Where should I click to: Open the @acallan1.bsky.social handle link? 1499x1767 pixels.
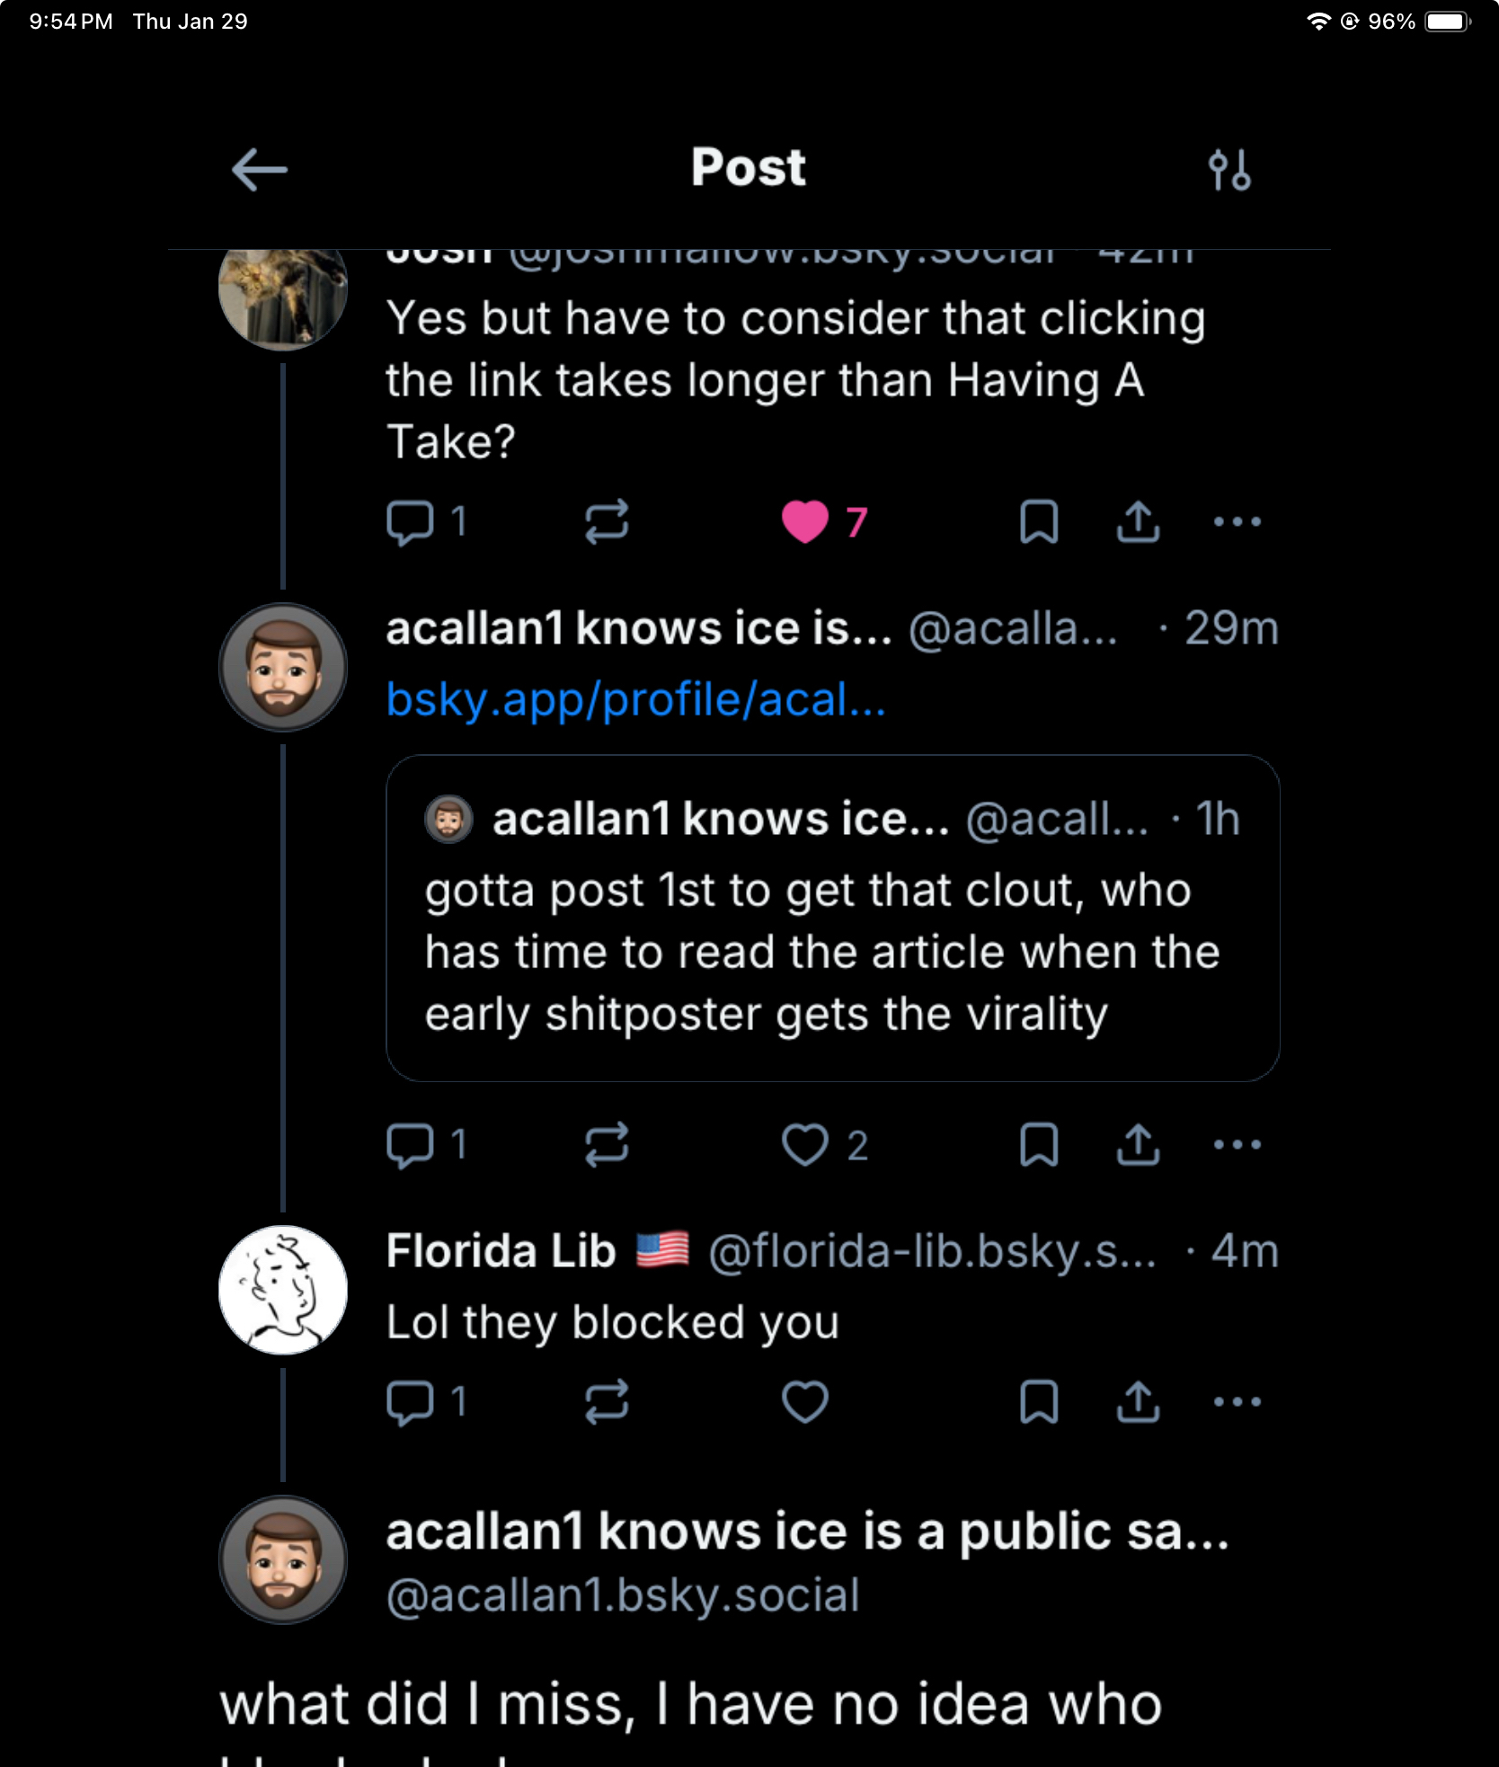(x=623, y=1595)
